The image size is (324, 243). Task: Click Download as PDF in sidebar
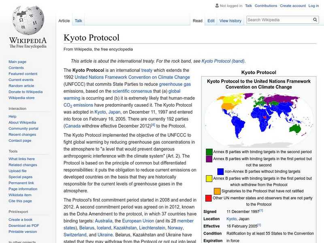pyautogui.click(x=24, y=226)
